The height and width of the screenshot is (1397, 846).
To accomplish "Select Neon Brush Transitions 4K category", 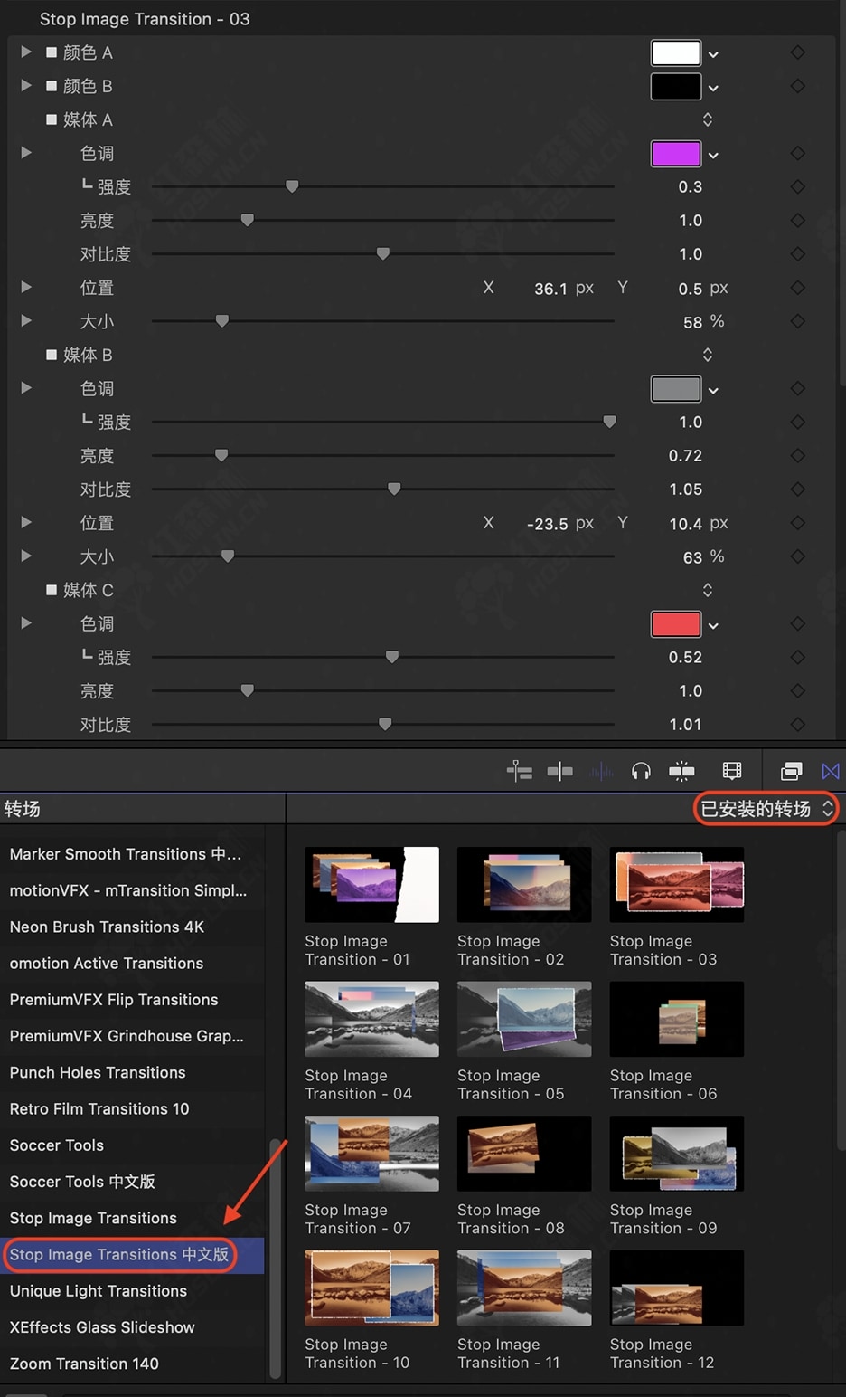I will [108, 927].
